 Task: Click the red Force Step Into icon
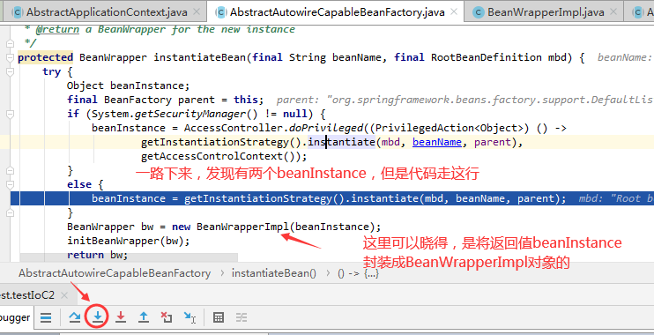point(121,317)
